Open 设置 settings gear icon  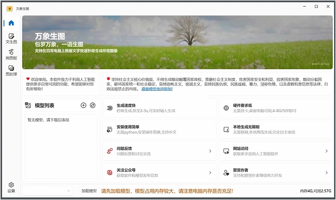point(11,187)
